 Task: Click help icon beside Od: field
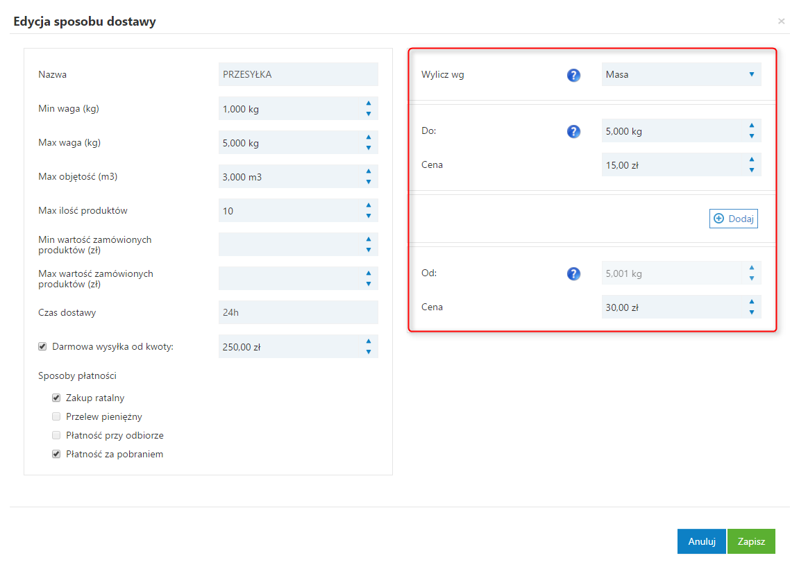(x=573, y=273)
